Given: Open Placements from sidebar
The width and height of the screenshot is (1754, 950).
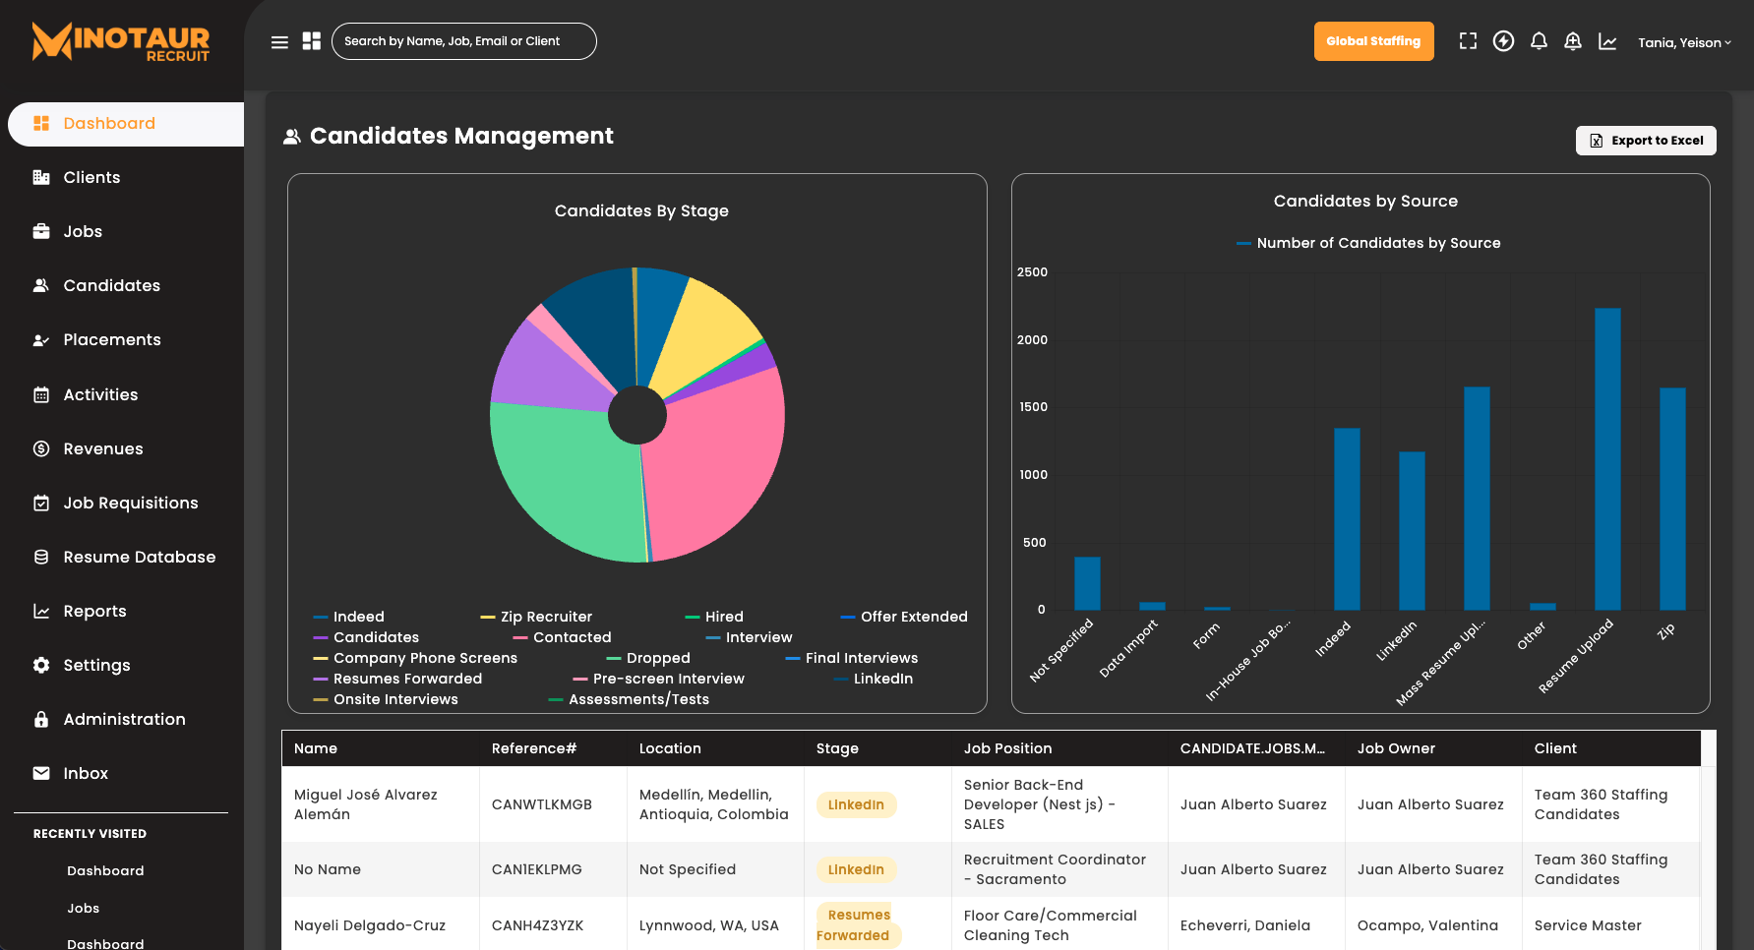Looking at the screenshot, I should [x=112, y=339].
